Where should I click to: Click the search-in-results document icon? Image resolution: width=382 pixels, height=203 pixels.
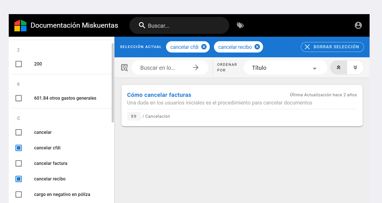click(x=124, y=68)
